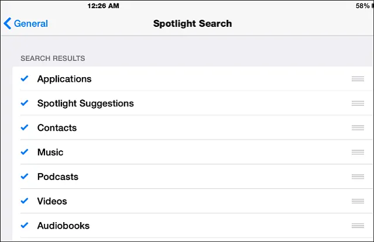Click the reorder handle for Applications

[x=358, y=79]
